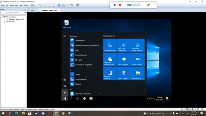Viewport: 206px width, 116px height.
Task: Select the Windows Server 2016 tab
Action: (x=50, y=10)
